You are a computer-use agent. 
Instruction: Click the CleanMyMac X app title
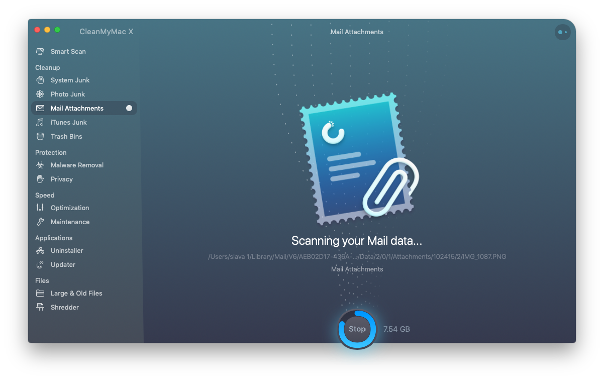coord(107,32)
